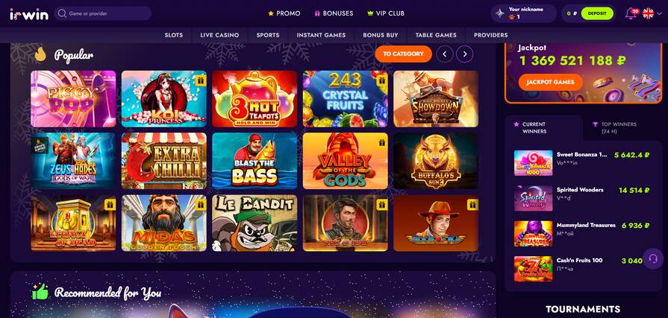Click the gift icon on Book of Ra

[472, 205]
